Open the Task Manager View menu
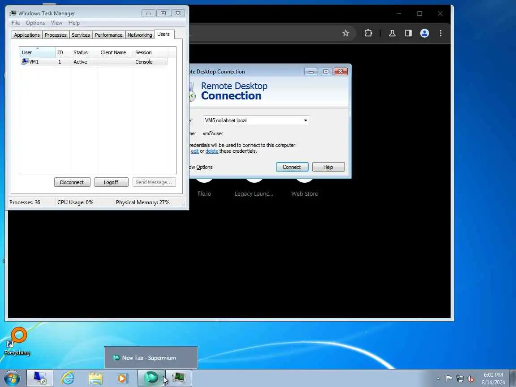The width and height of the screenshot is (516, 387). tap(56, 23)
